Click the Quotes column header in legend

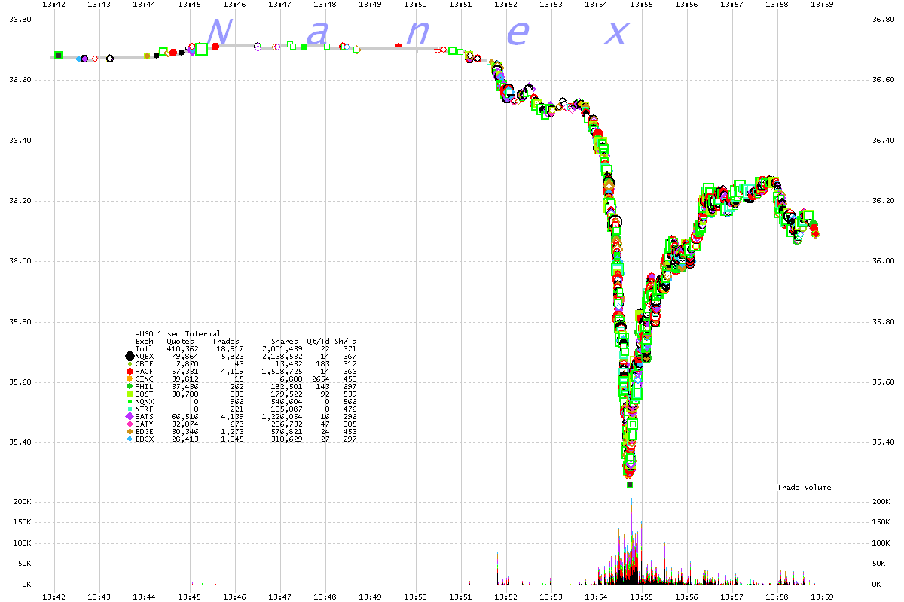pos(180,342)
